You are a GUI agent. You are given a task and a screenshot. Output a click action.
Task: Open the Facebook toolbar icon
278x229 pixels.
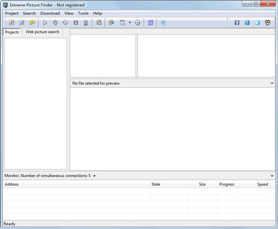coord(237,23)
